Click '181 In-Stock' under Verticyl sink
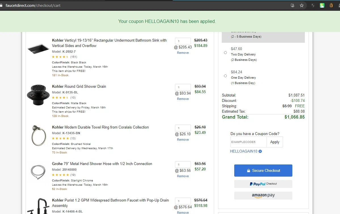The height and width of the screenshot is (214, 340). coord(60,75)
